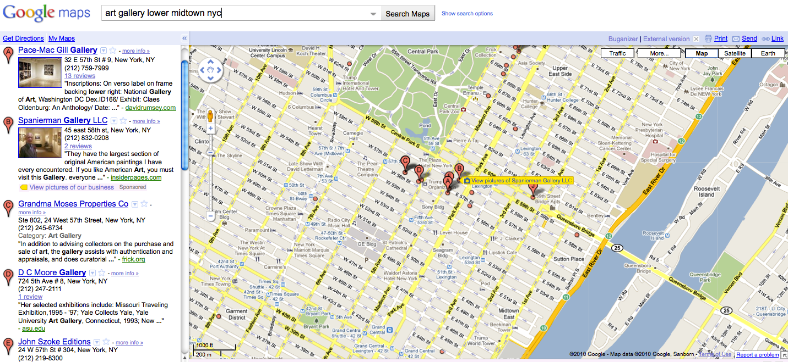Open more info for Pace-Mac Gill Gallery

coord(136,51)
